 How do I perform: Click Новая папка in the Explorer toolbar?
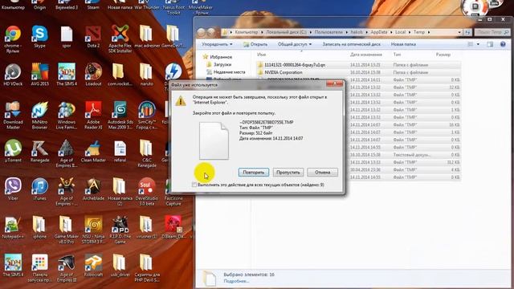pyautogui.click(x=403, y=44)
